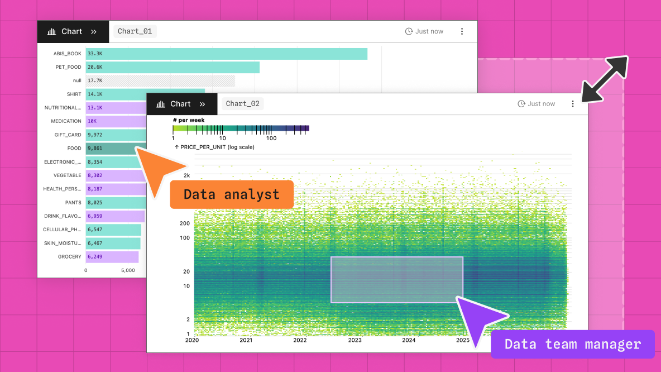Open the three-dot menu of Chart_01

(462, 31)
